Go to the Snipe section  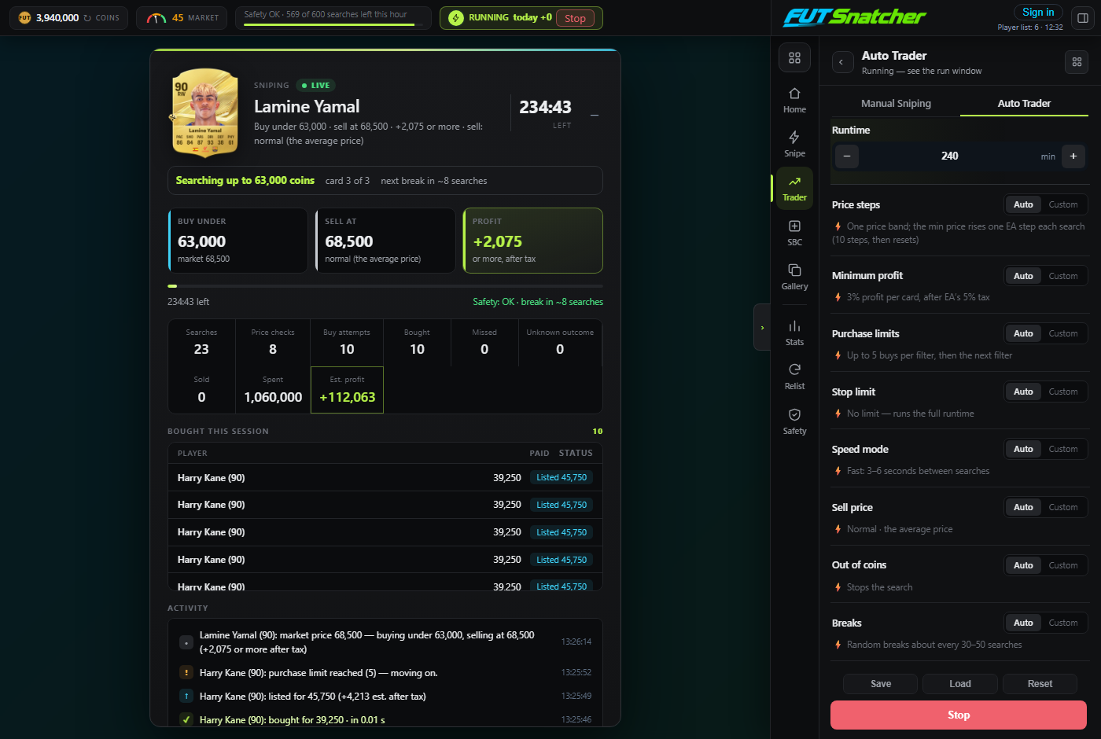coord(794,144)
